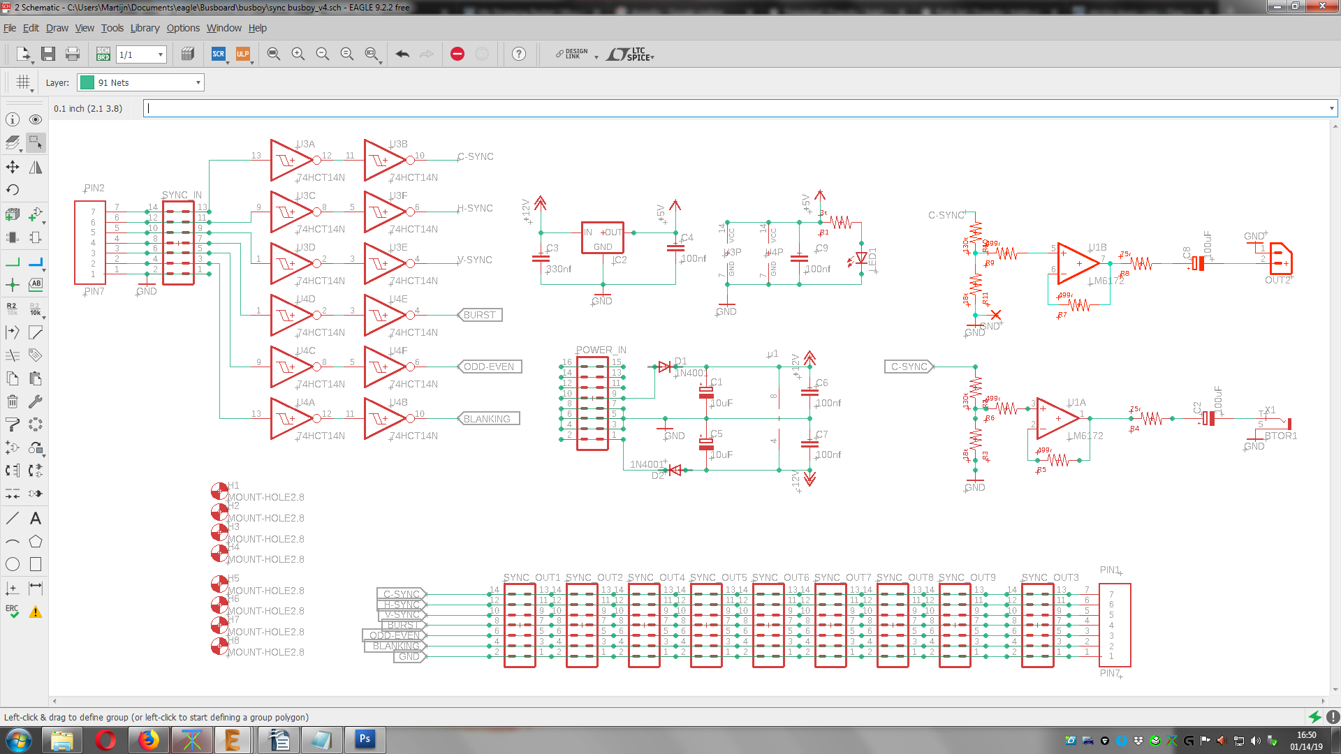
Task: Open Layer Settings from the left toolbar
Action: (x=13, y=143)
